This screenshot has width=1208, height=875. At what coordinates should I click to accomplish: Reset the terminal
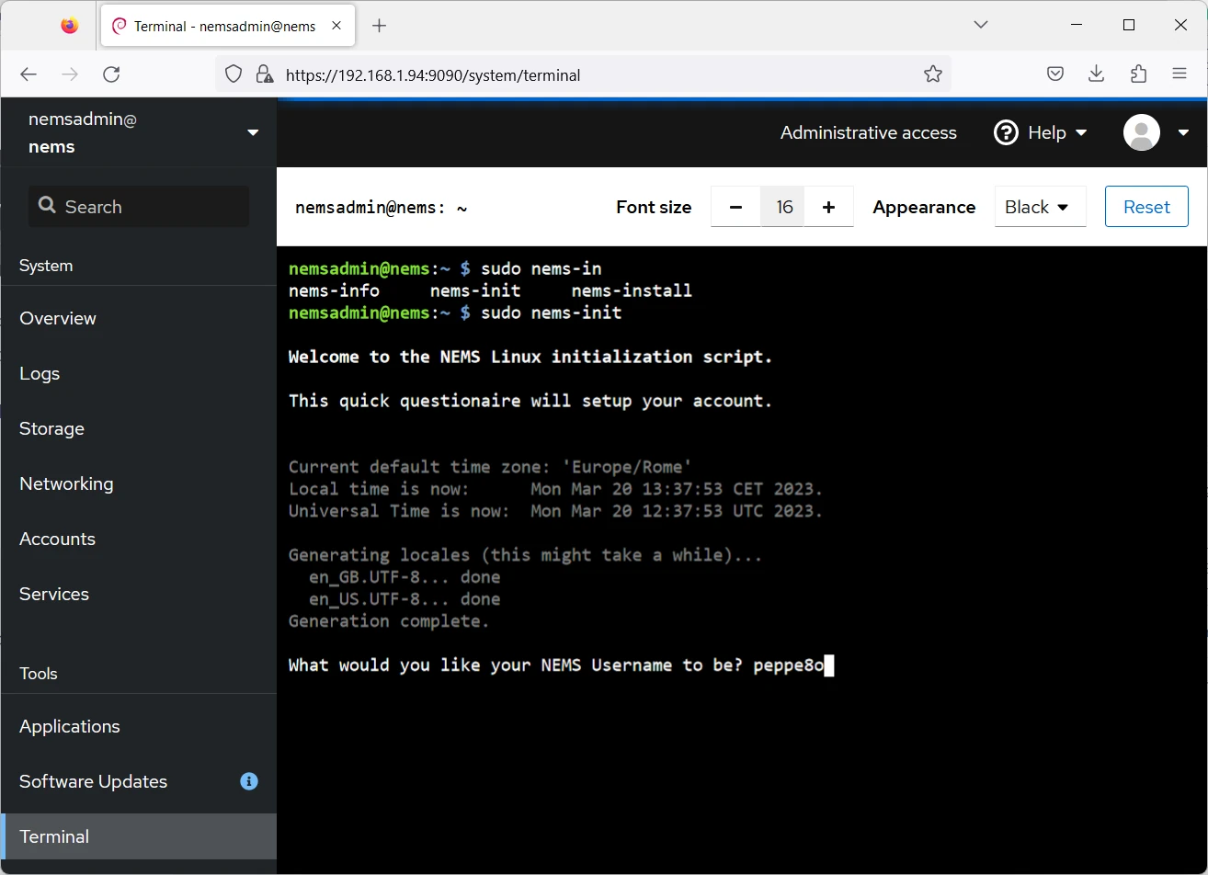click(1146, 207)
